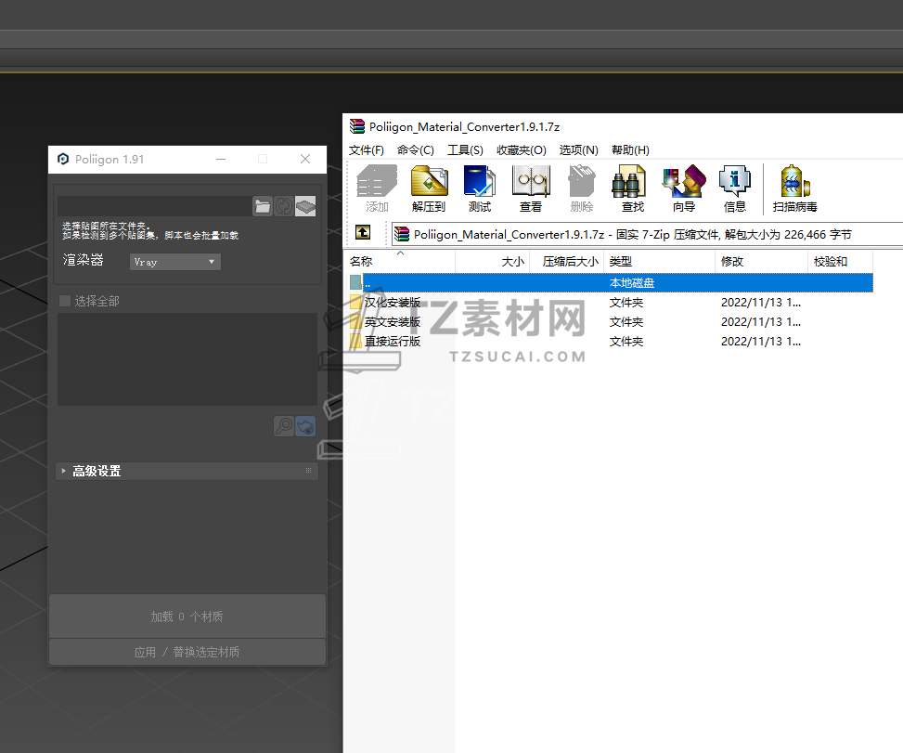Click the Test (测试) archive icon
The image size is (903, 753).
[x=480, y=188]
